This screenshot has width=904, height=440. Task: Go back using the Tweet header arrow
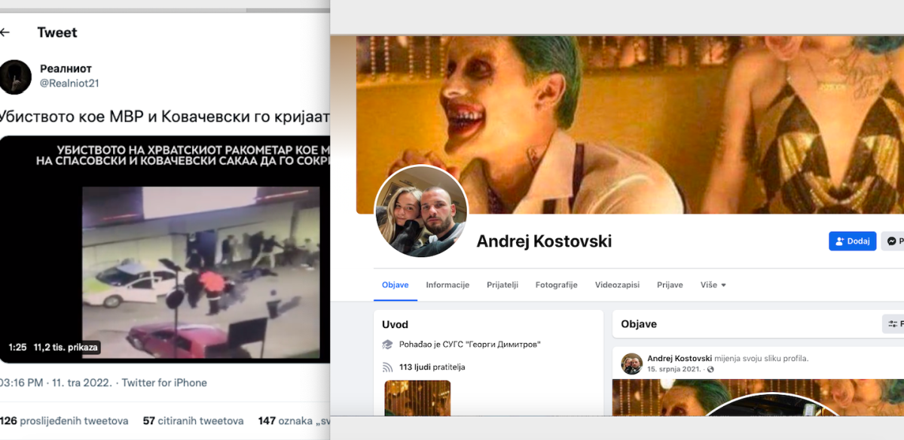[x=5, y=32]
